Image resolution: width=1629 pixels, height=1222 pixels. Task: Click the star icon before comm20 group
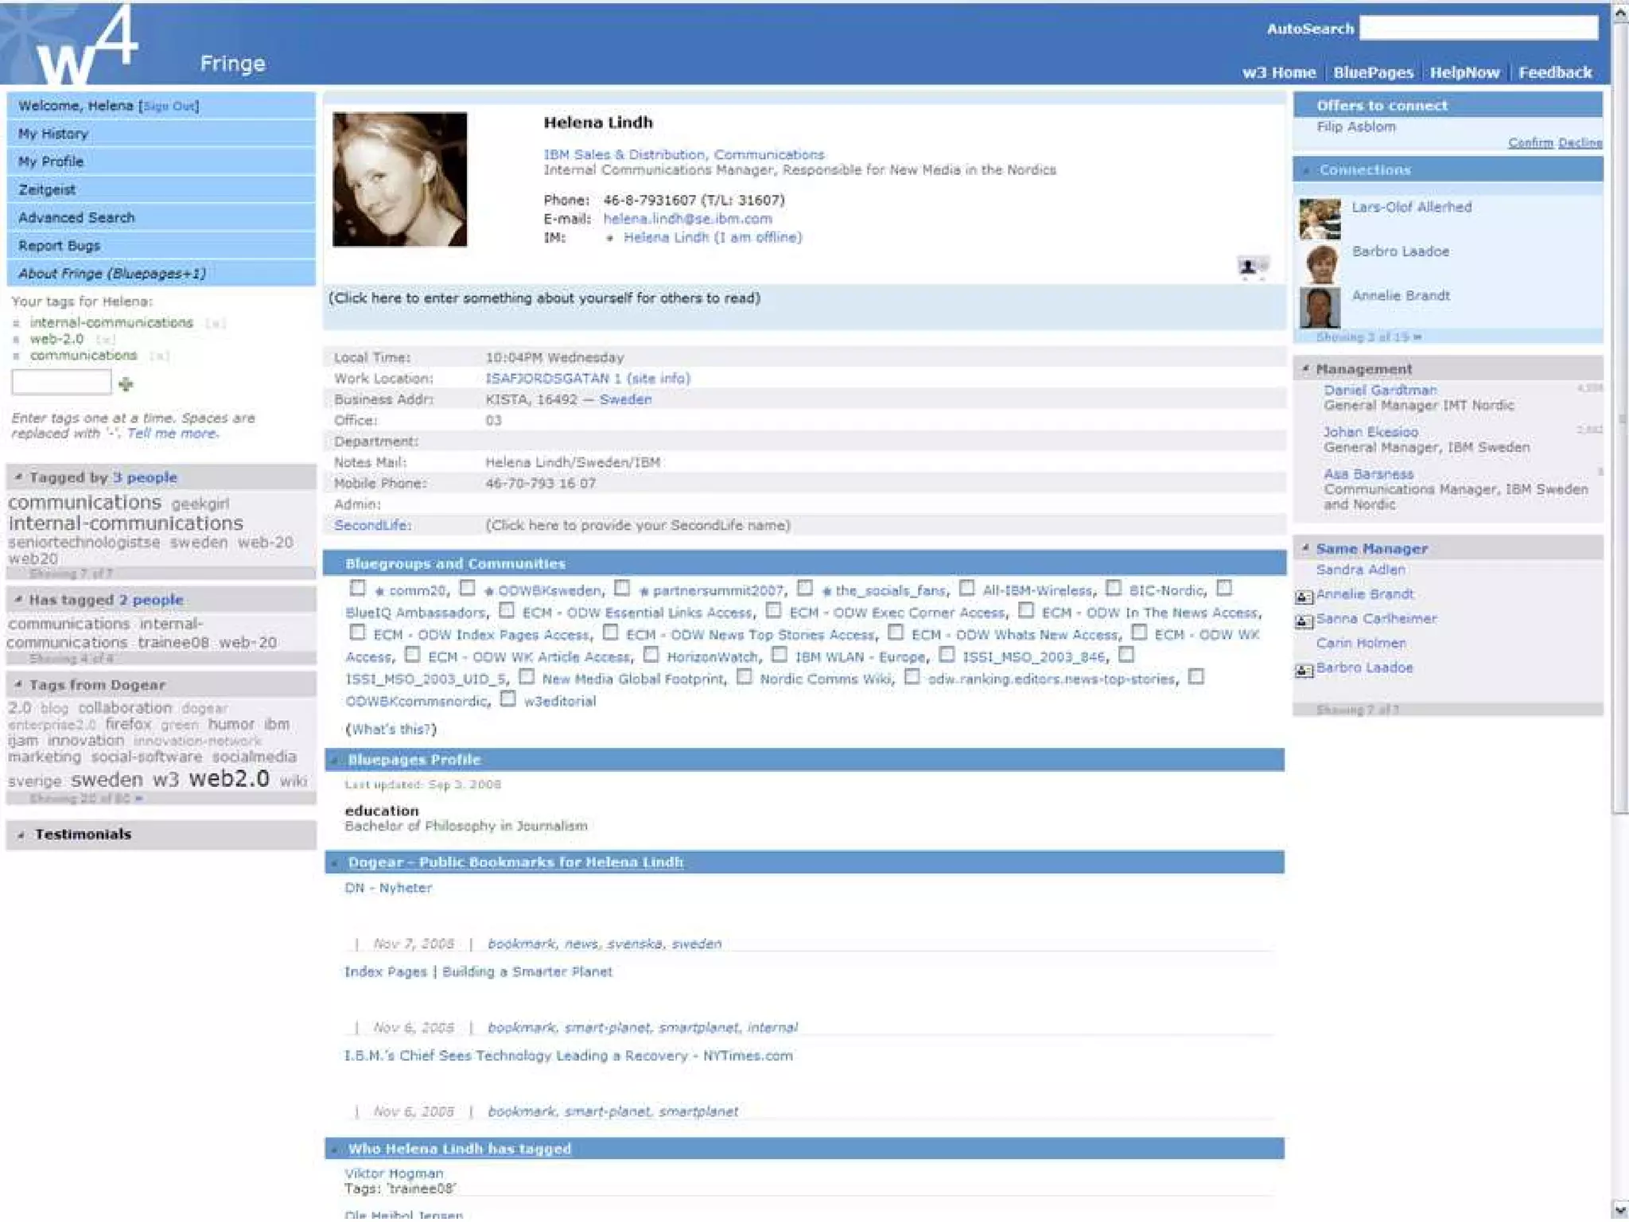point(379,591)
